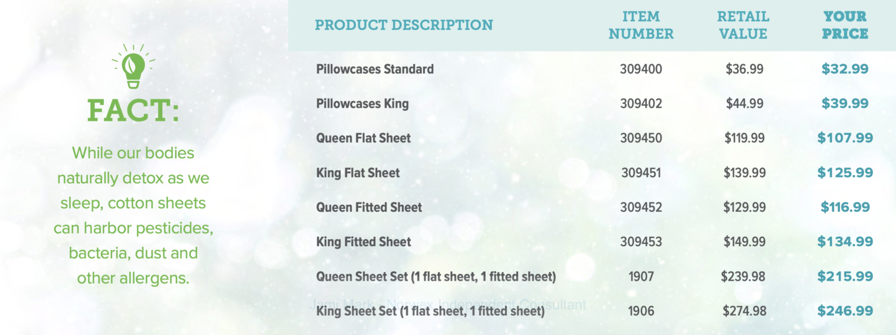
Task: Click the $246.99 your price value
Action: pyautogui.click(x=845, y=311)
